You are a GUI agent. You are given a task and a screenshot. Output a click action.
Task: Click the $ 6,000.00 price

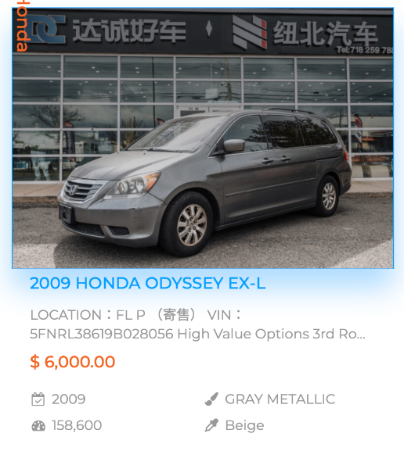pyautogui.click(x=73, y=362)
